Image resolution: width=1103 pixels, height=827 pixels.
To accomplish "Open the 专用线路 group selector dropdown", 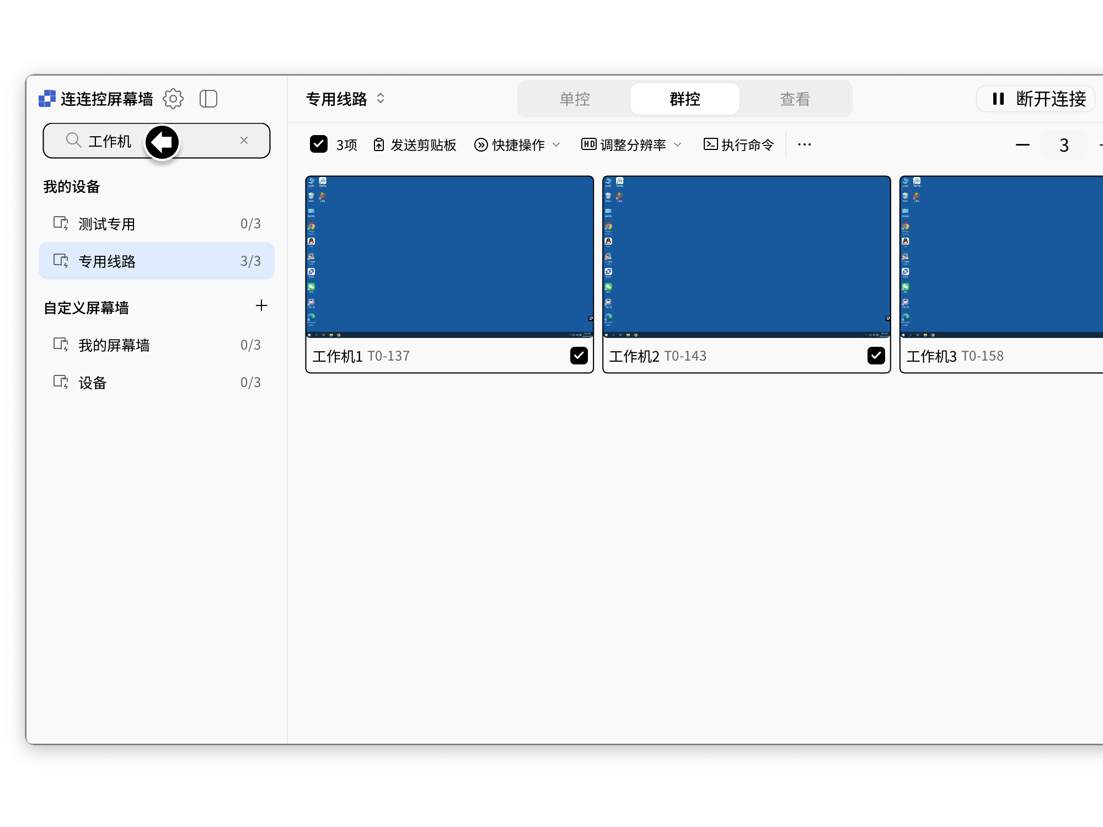I will coord(345,99).
